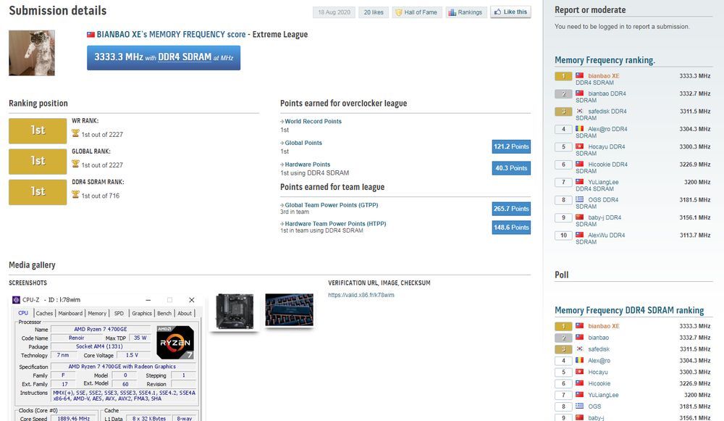Open Hicookie DDR4 link in Memory Frequency ranking
Image resolution: width=724 pixels, height=421 pixels.
point(607,164)
